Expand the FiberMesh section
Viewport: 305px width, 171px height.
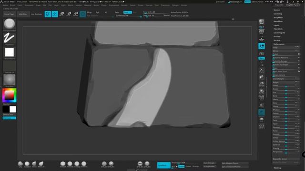278,29
